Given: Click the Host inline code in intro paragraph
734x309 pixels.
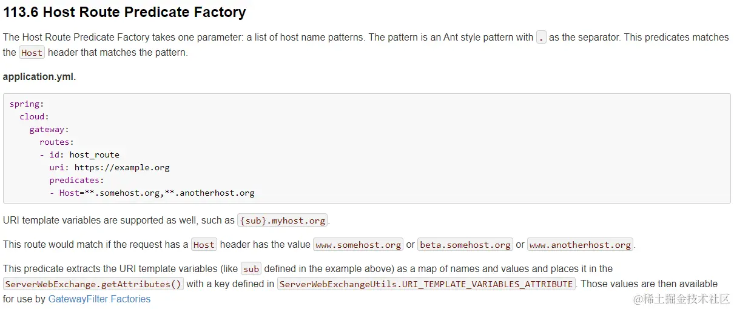Looking at the screenshot, I should 32,53.
